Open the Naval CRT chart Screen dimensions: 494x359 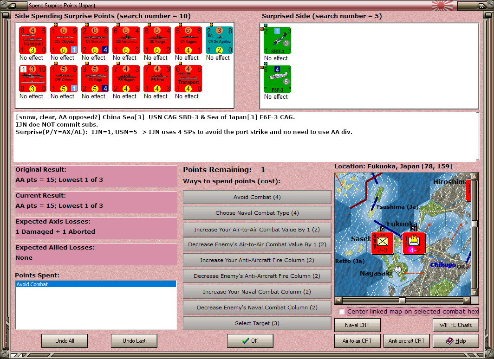[357, 325]
